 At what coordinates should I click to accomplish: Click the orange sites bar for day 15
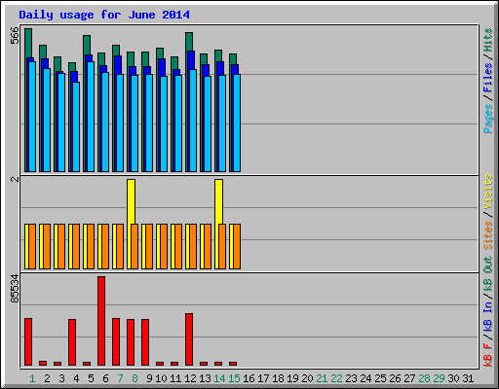[x=237, y=246]
